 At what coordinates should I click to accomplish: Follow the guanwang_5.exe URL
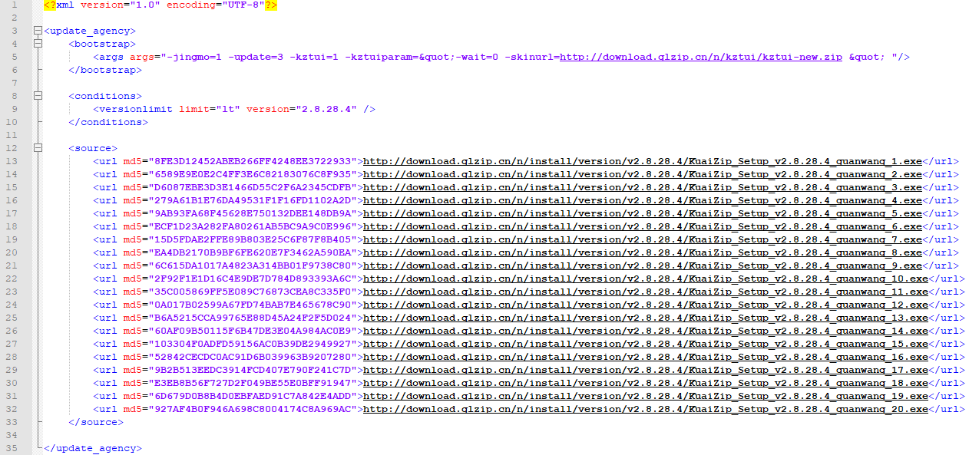642,213
